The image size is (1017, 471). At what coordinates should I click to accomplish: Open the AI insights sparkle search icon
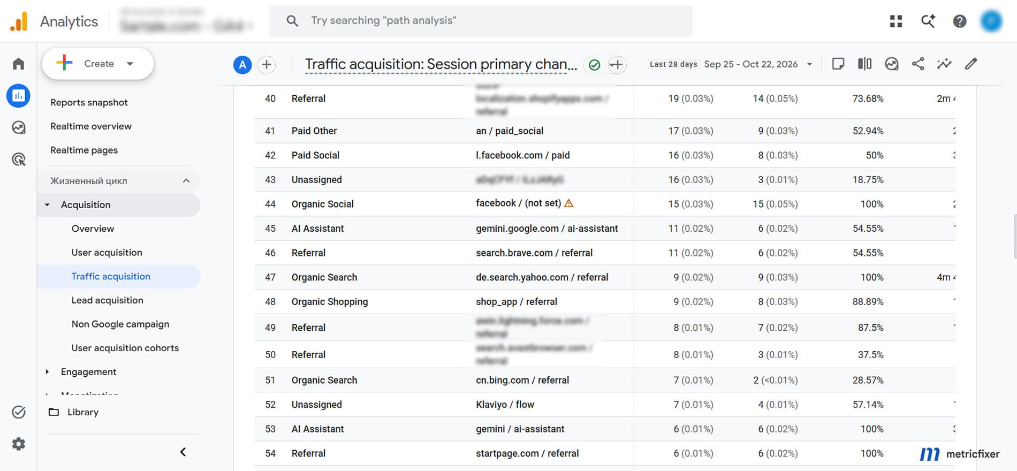(x=928, y=21)
